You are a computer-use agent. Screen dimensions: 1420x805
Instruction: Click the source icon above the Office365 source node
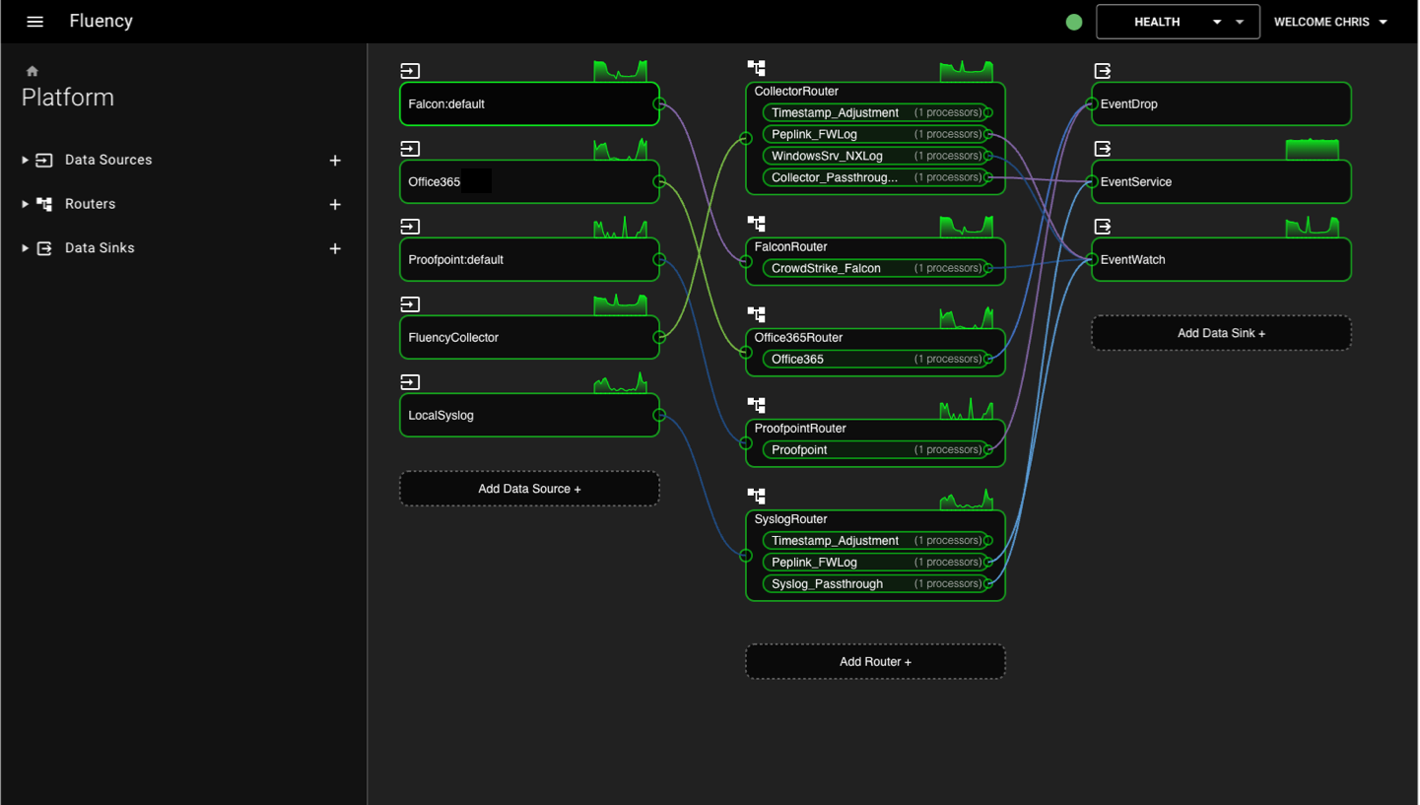[x=410, y=149]
